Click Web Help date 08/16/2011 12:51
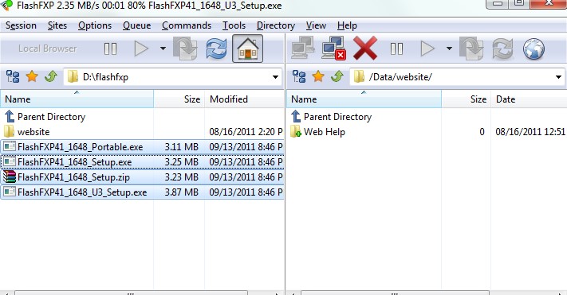Viewport: 567px width, 295px height. click(530, 132)
